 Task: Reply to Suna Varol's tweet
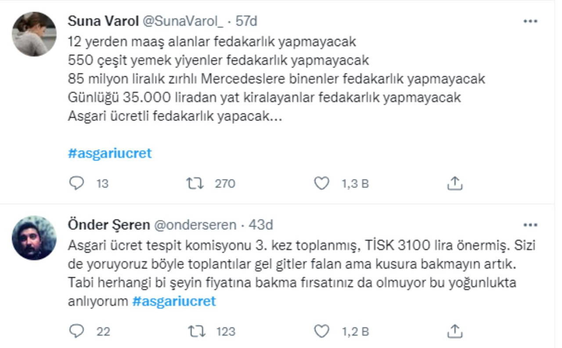pos(76,183)
